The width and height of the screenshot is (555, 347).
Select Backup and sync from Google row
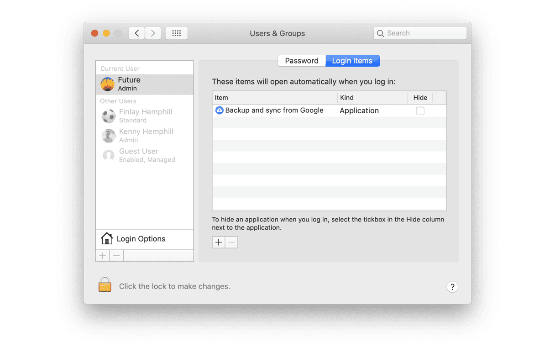[x=329, y=110]
